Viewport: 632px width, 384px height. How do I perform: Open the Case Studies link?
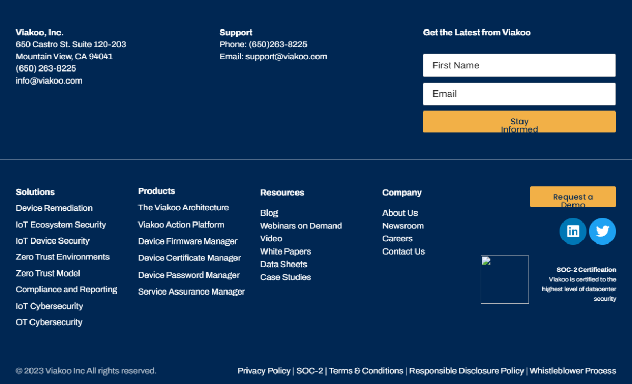tap(285, 277)
